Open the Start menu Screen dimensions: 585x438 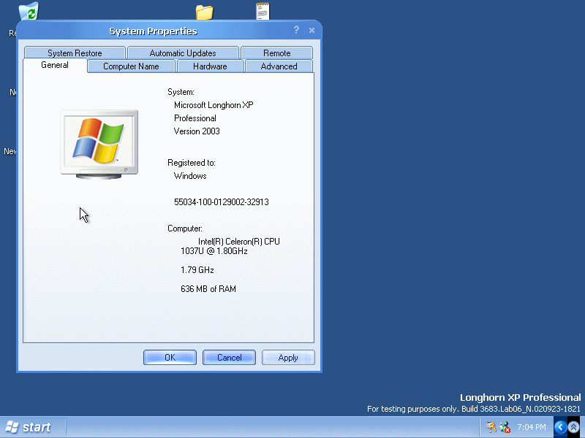click(x=29, y=427)
